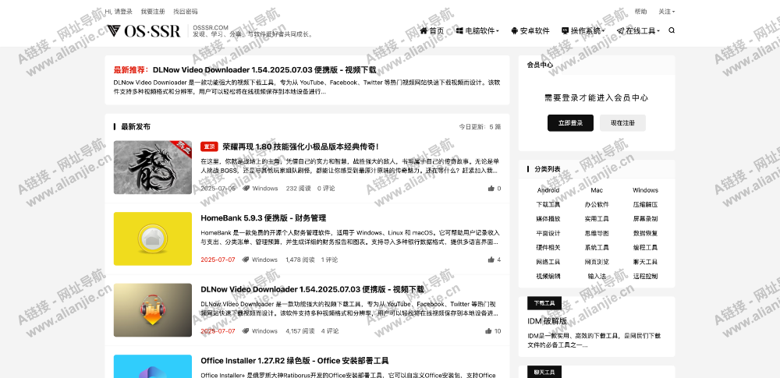
Task: Select 网络工具 category
Action: pos(548,262)
